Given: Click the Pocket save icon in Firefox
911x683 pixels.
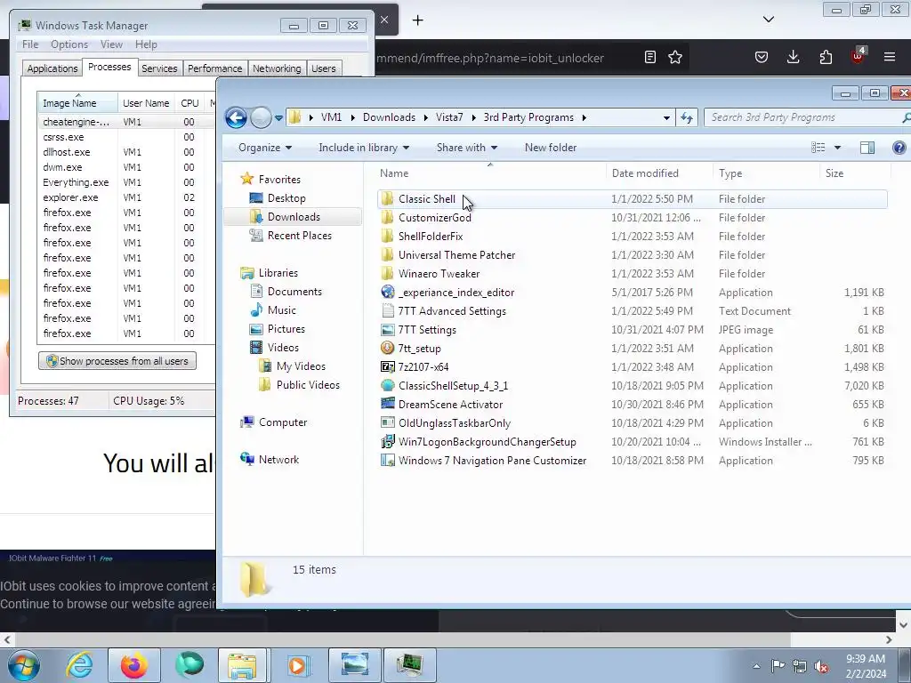Looking at the screenshot, I should [x=762, y=57].
